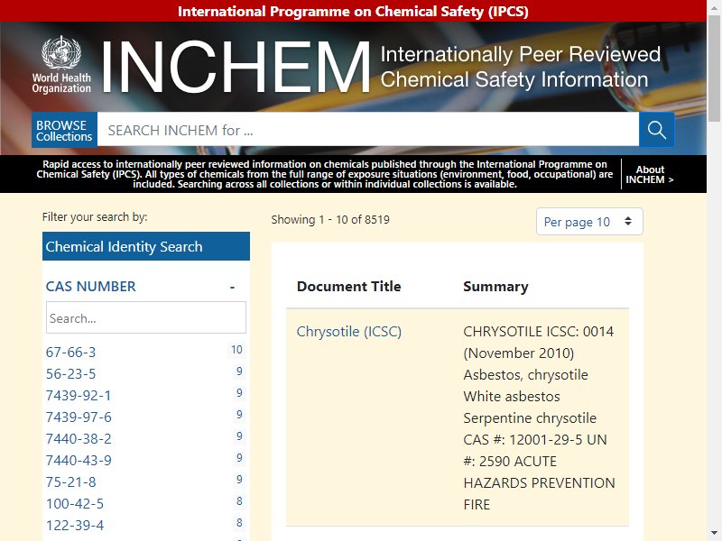722x541 pixels.
Task: Open the About INCHEM link
Action: point(649,174)
